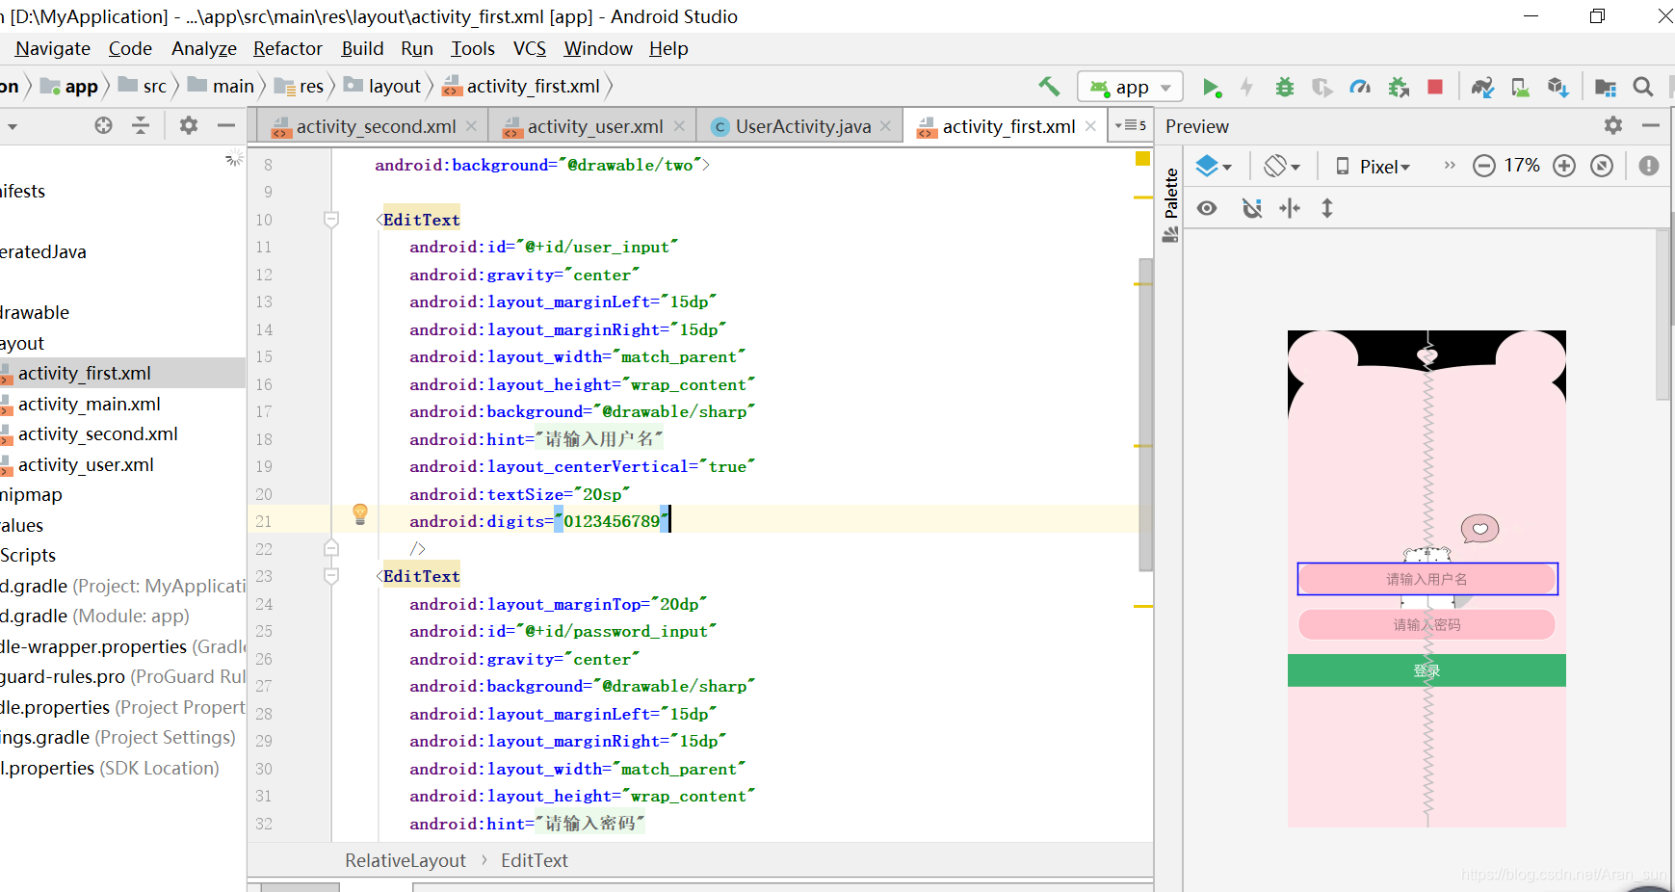1675x892 pixels.
Task: Hide the Preview panel with minus icon
Action: click(x=1650, y=125)
